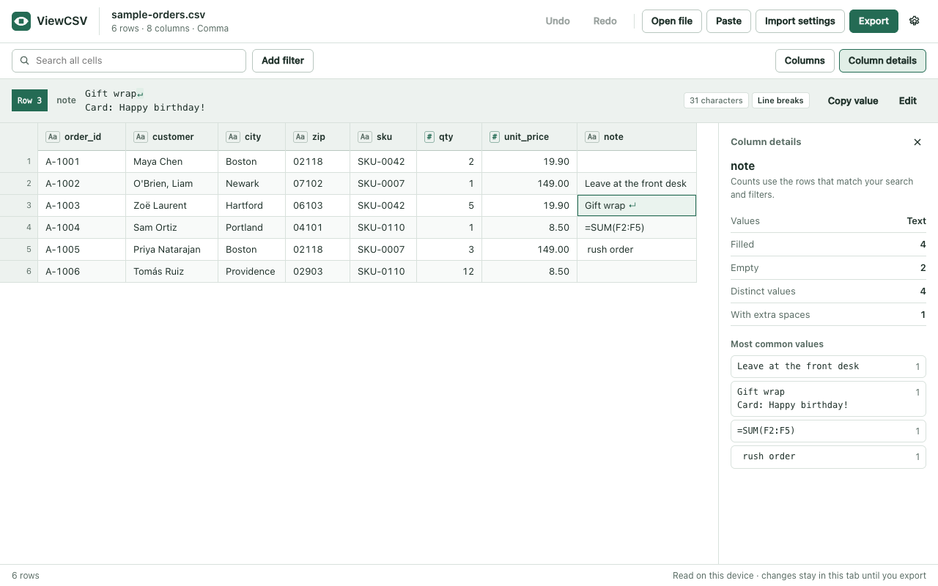Copy value of selected cell

(853, 101)
